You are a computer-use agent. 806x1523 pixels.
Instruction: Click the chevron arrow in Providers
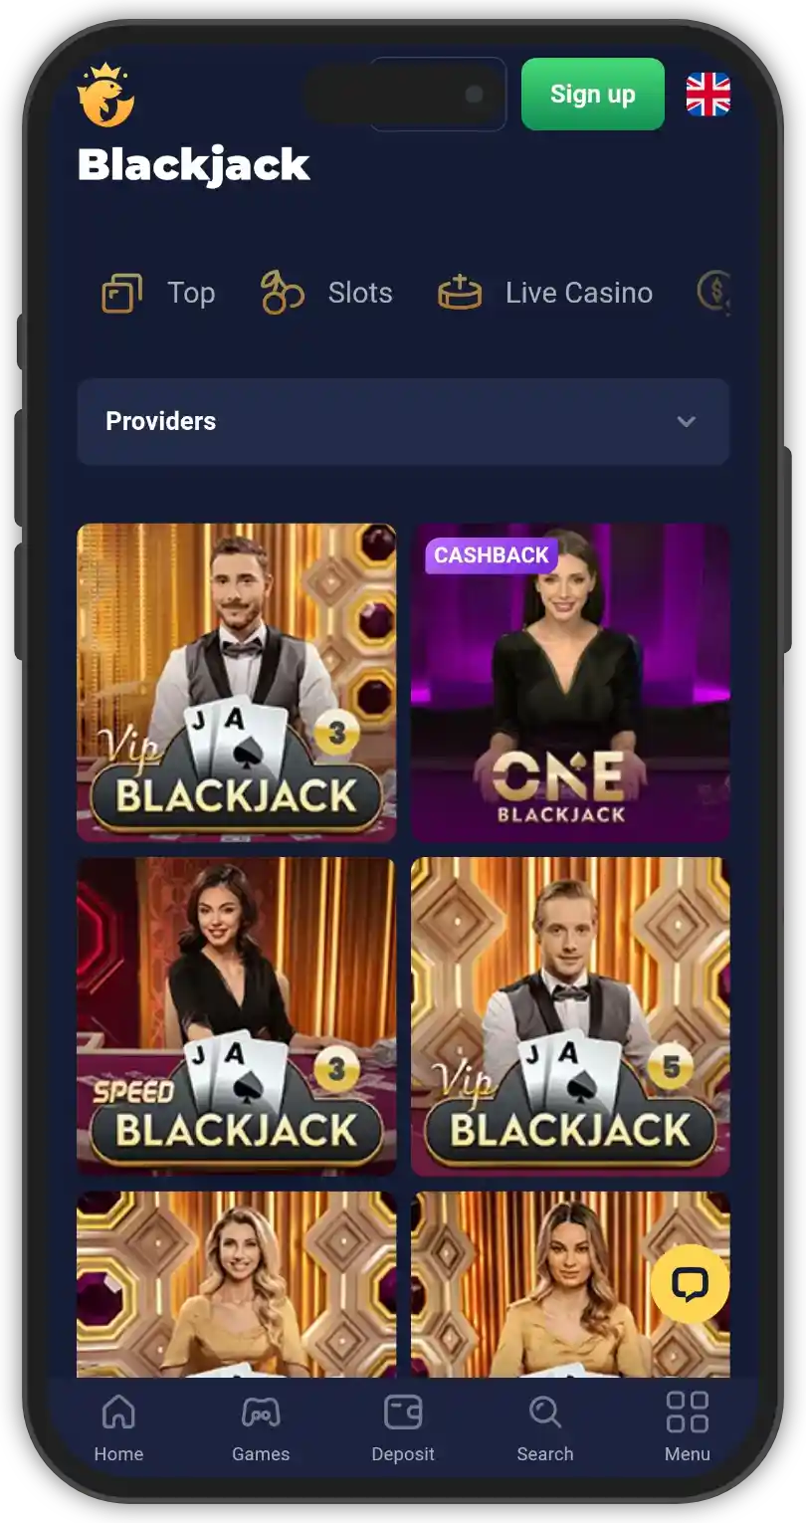(x=686, y=421)
